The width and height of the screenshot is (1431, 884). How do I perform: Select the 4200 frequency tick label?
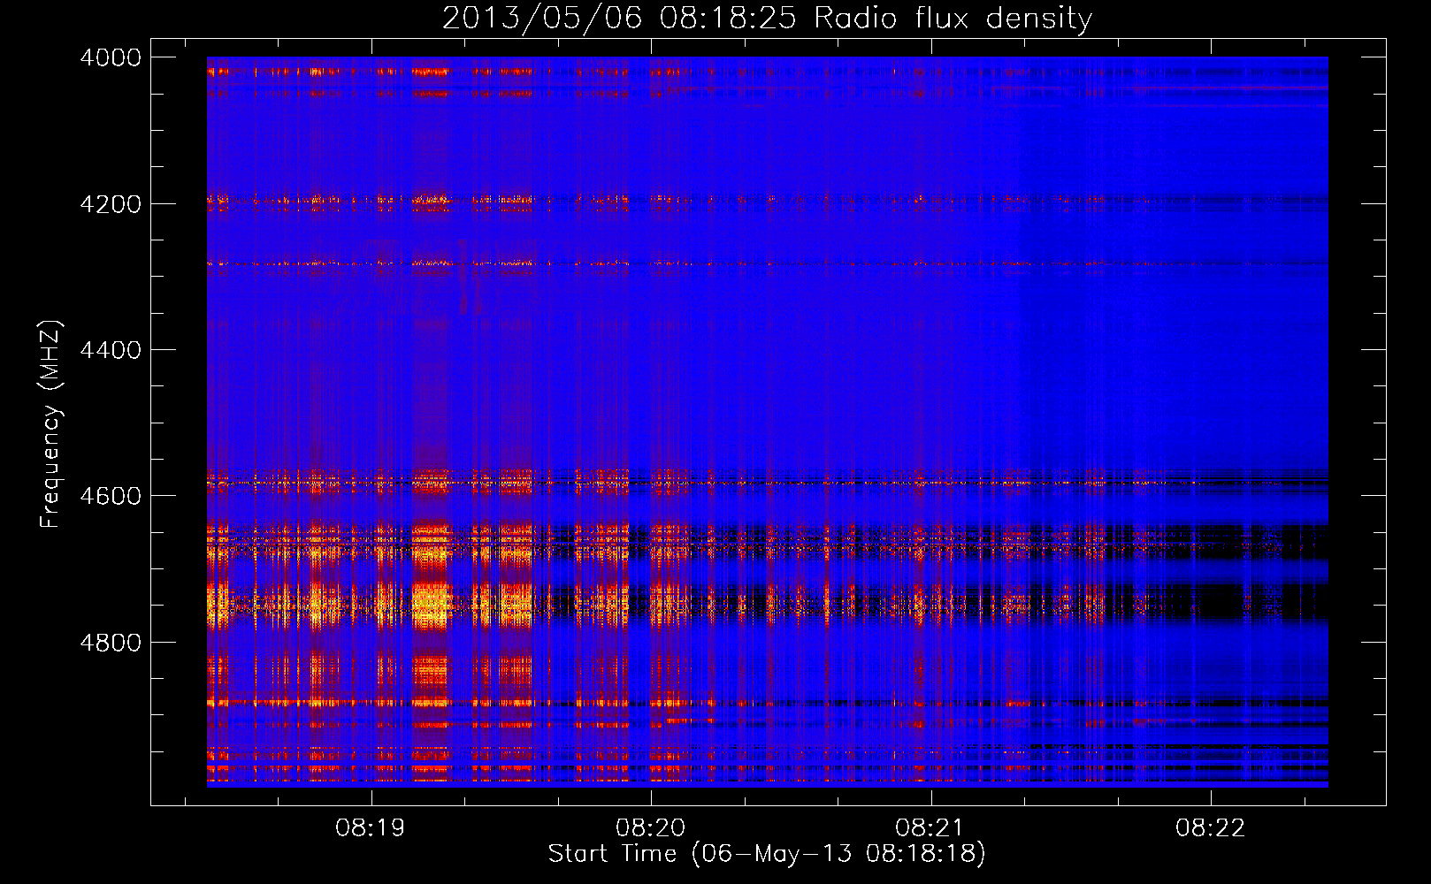pyautogui.click(x=111, y=204)
